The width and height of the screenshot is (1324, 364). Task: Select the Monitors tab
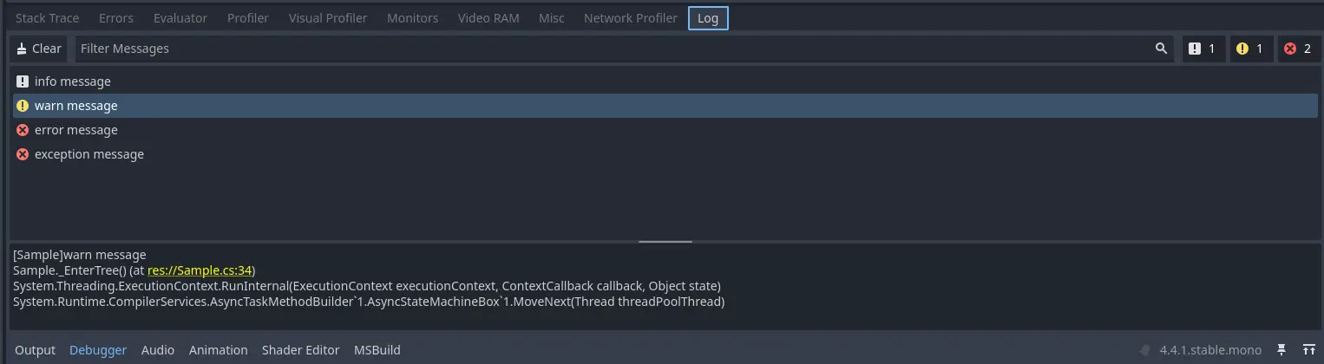(x=412, y=18)
